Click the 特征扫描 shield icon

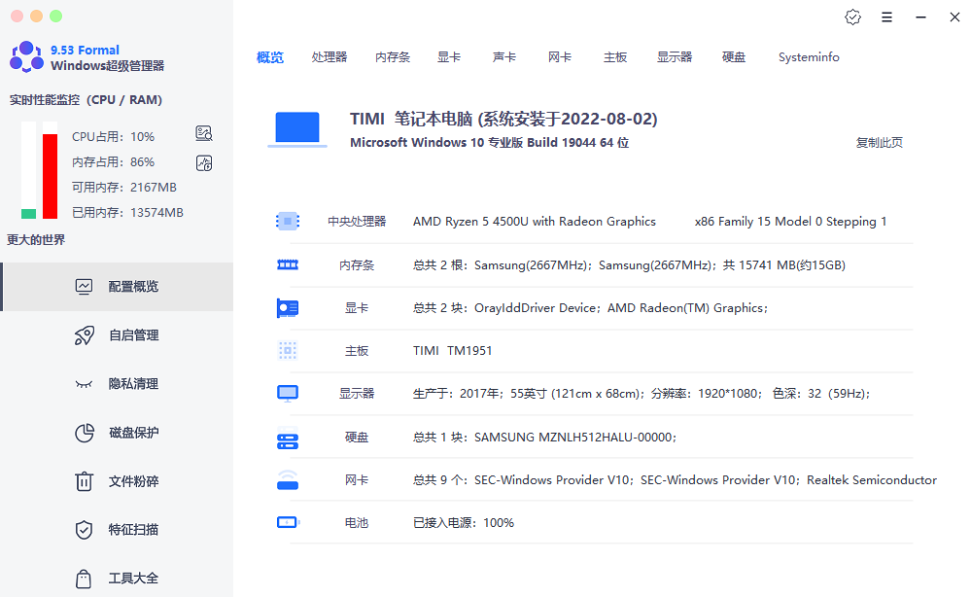[84, 530]
